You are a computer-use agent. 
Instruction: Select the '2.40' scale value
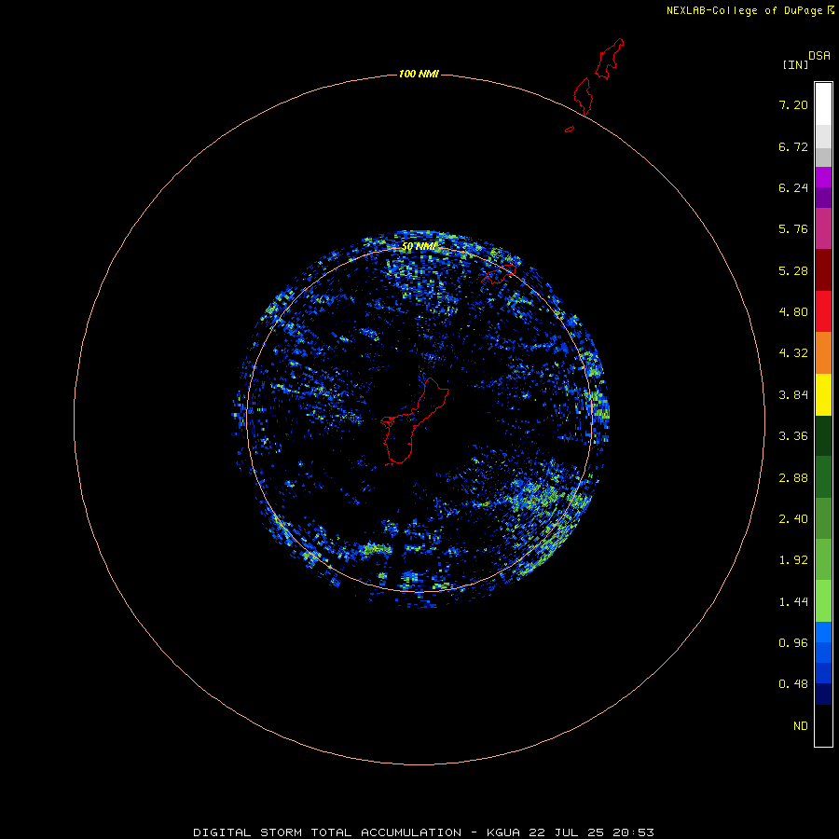793,519
